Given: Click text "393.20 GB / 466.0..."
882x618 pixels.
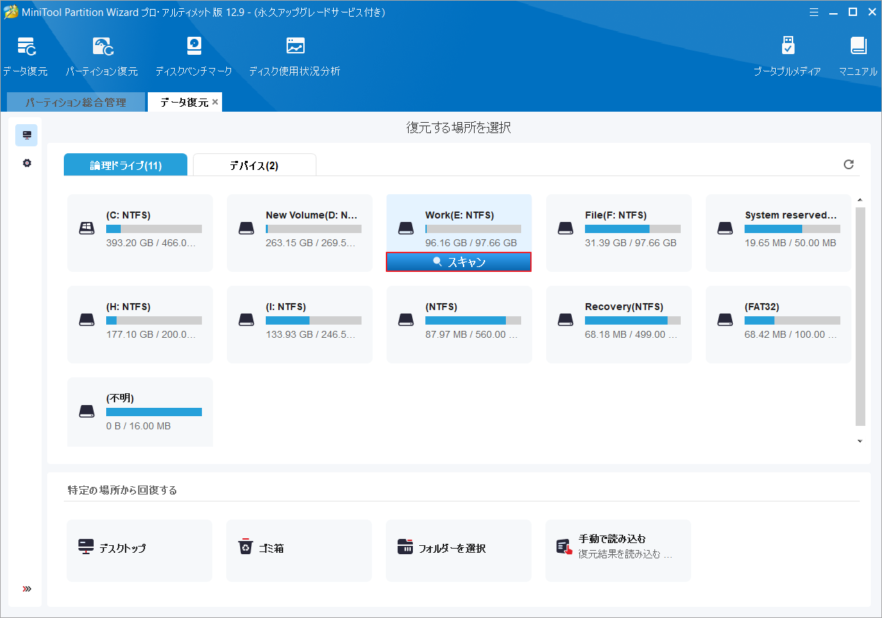Looking at the screenshot, I should tap(151, 243).
